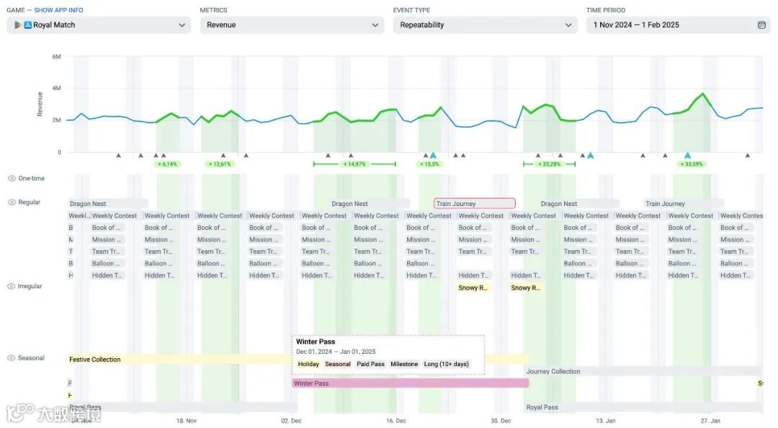
Task: Click the +33,28% uplift label
Action: (x=549, y=164)
